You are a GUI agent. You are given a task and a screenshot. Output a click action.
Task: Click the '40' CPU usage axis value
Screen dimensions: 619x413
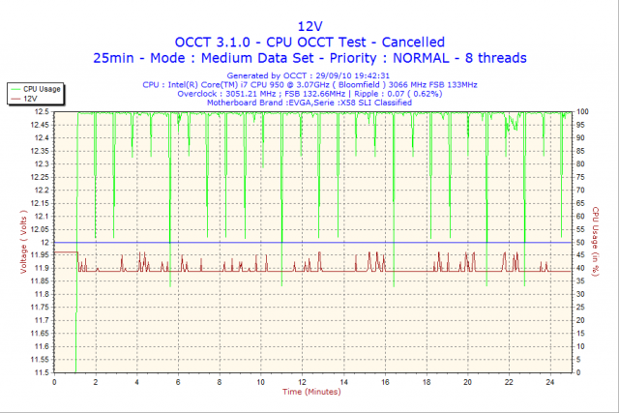[580, 268]
